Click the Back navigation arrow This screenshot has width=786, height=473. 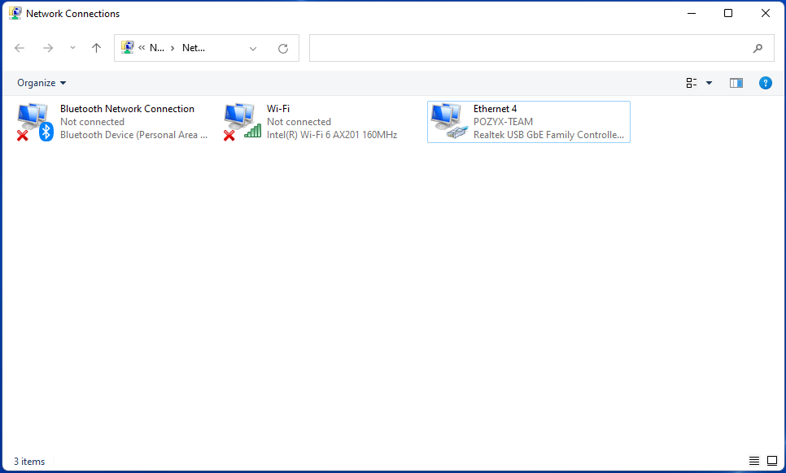(20, 49)
